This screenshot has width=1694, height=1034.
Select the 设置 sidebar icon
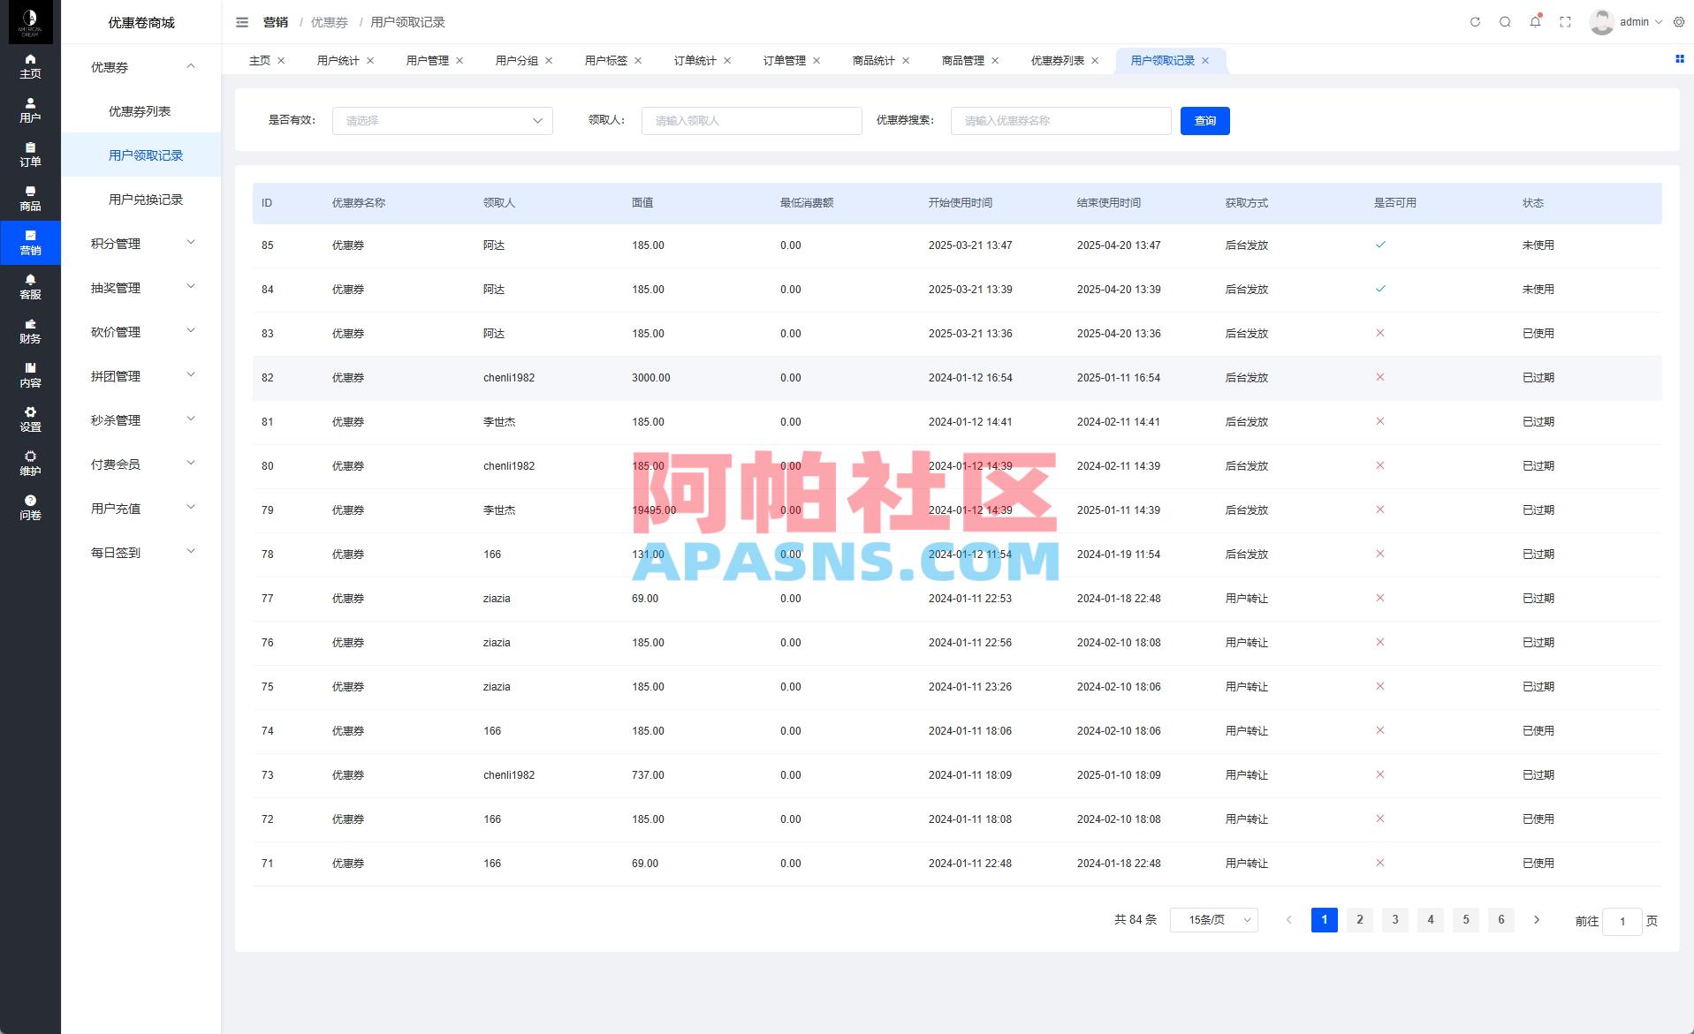coord(30,419)
